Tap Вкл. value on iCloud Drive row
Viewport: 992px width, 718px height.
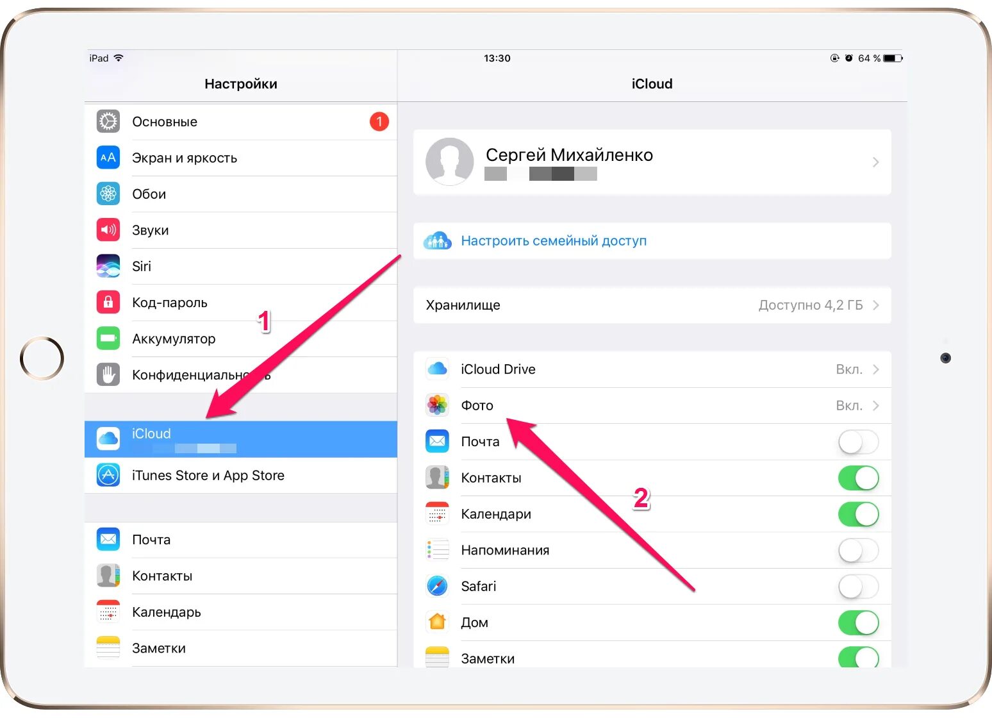[849, 369]
